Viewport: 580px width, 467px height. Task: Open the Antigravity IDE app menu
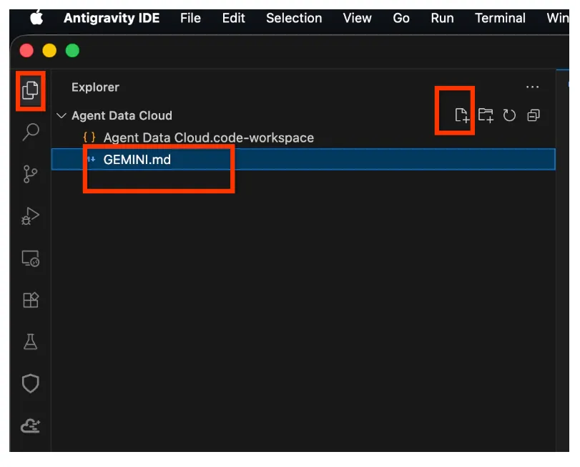pos(112,18)
